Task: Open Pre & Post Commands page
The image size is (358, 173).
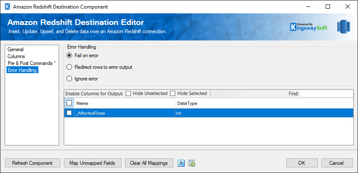Action: click(31, 63)
